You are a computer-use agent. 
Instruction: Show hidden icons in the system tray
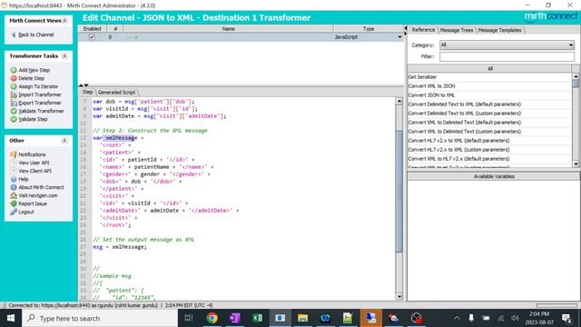457,318
